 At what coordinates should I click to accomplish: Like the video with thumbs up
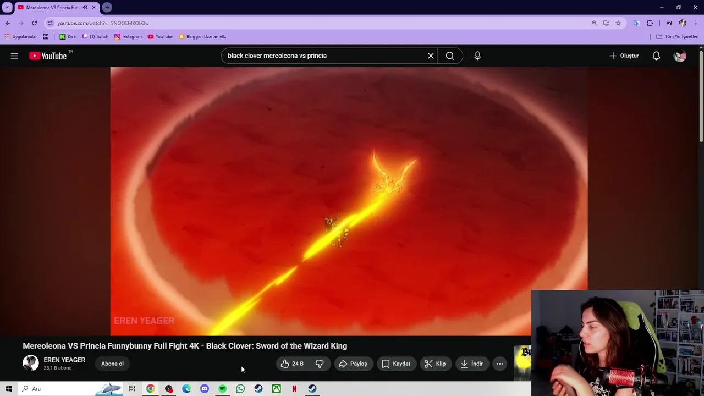[x=292, y=364]
